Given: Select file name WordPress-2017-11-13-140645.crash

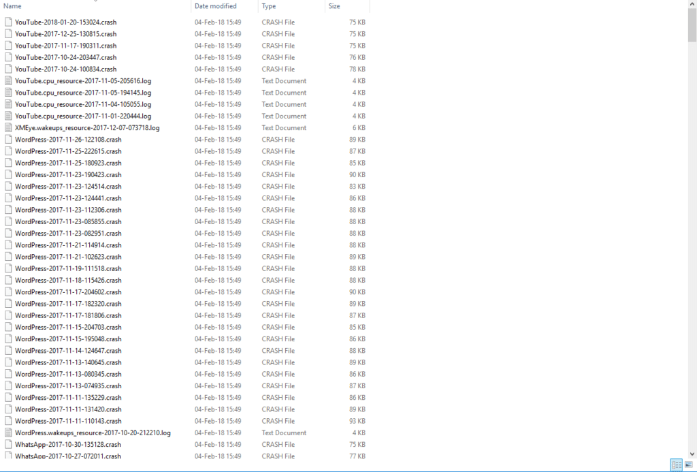Looking at the screenshot, I should pos(68,362).
